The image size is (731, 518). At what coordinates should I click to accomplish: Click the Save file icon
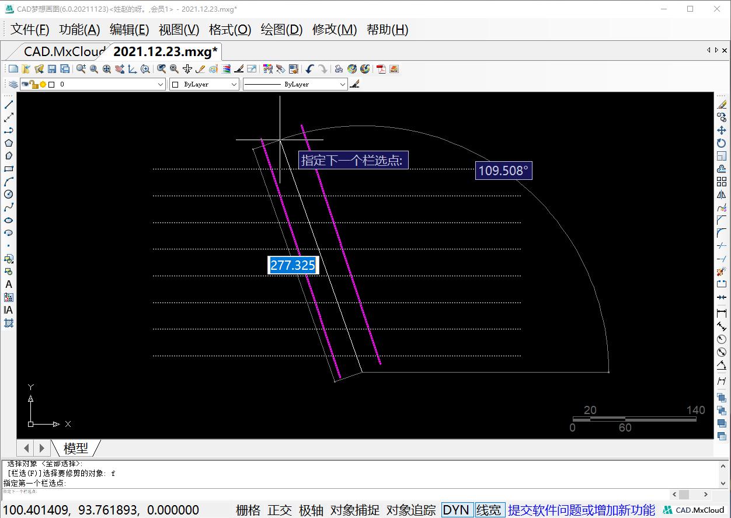click(52, 69)
